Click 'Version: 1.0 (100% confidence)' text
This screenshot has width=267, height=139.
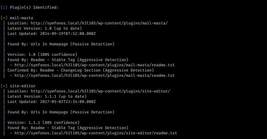pos(42,55)
